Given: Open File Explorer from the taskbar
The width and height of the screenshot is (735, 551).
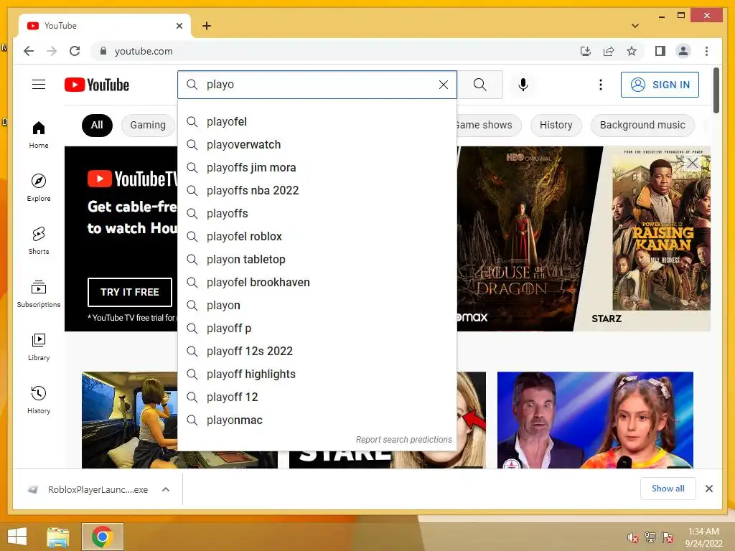Looking at the screenshot, I should click(58, 537).
